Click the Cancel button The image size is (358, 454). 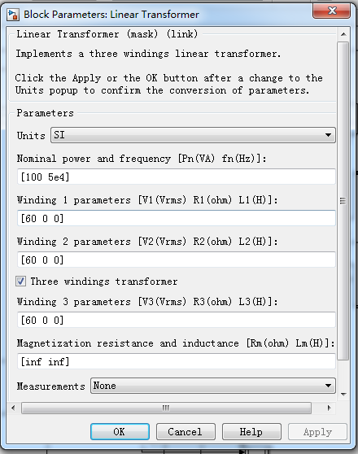[x=186, y=432]
